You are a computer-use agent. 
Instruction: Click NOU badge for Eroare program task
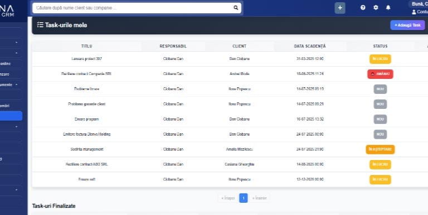pos(380,119)
